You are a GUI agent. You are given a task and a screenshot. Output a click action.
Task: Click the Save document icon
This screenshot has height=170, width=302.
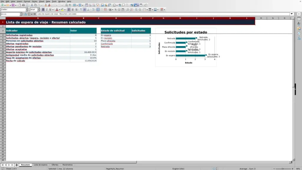pyautogui.click(x=13, y=5)
